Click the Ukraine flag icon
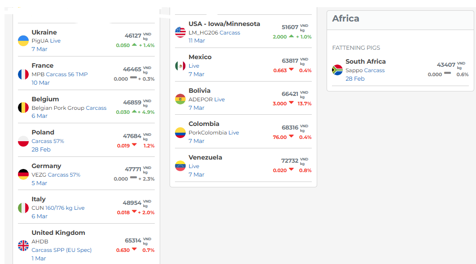The image size is (476, 264). pyautogui.click(x=23, y=41)
